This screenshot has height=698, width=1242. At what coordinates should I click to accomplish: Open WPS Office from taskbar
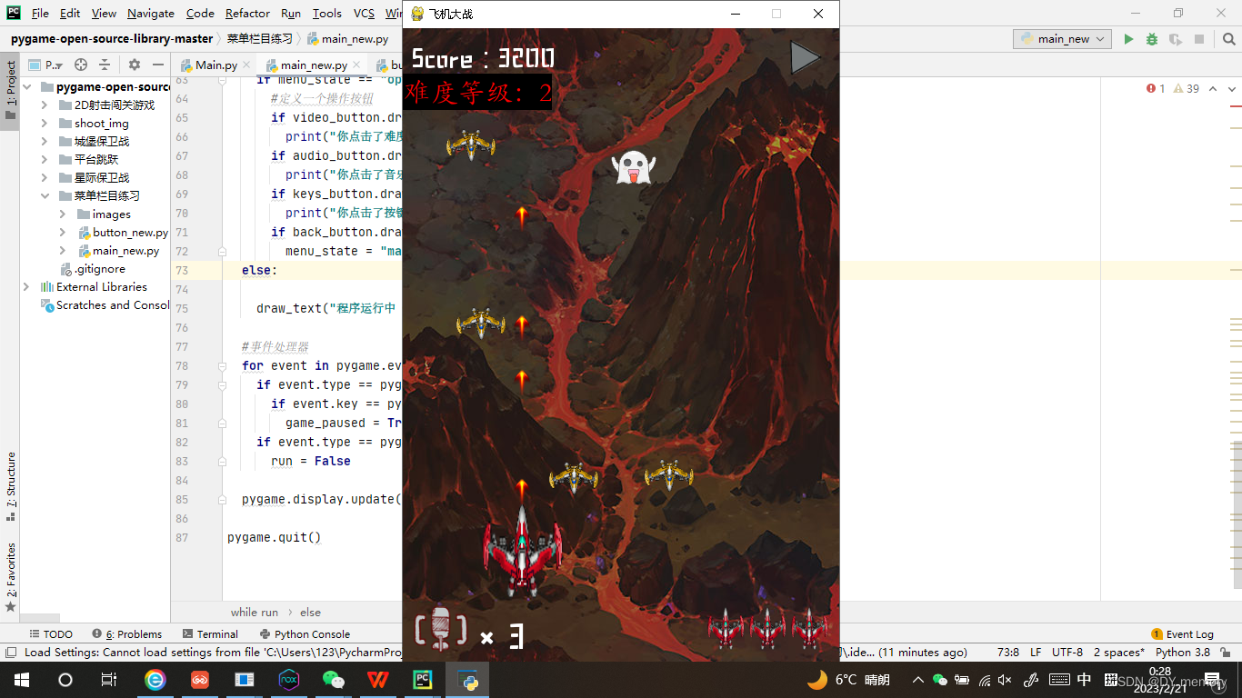pos(378,680)
